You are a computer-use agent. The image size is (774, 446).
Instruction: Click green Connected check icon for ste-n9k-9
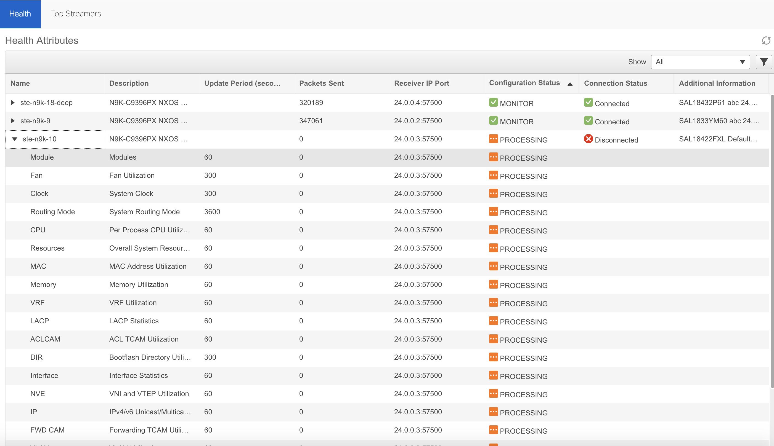click(x=588, y=120)
